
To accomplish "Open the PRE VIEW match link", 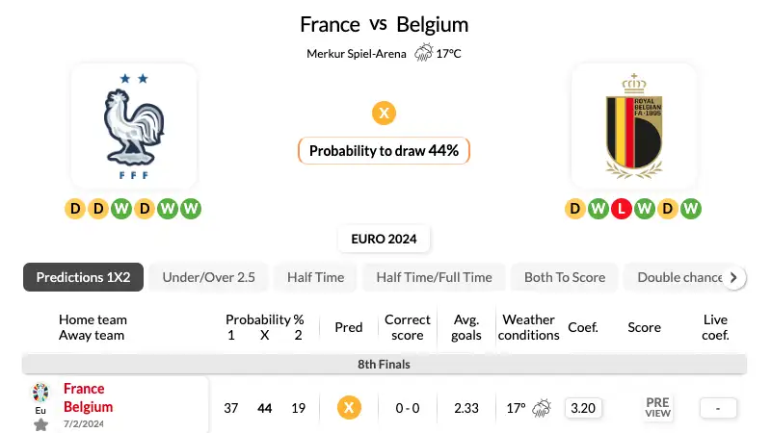I will pos(657,408).
